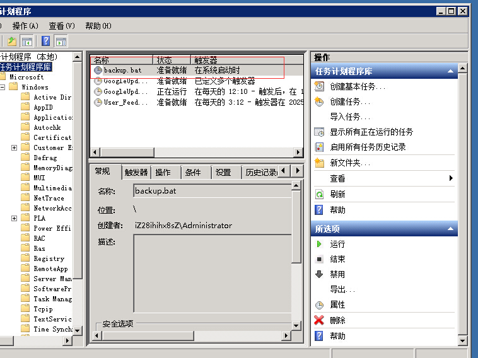Click the up-one-level folder icon in toolbar
Image resolution: width=478 pixels, height=358 pixels.
12,42
